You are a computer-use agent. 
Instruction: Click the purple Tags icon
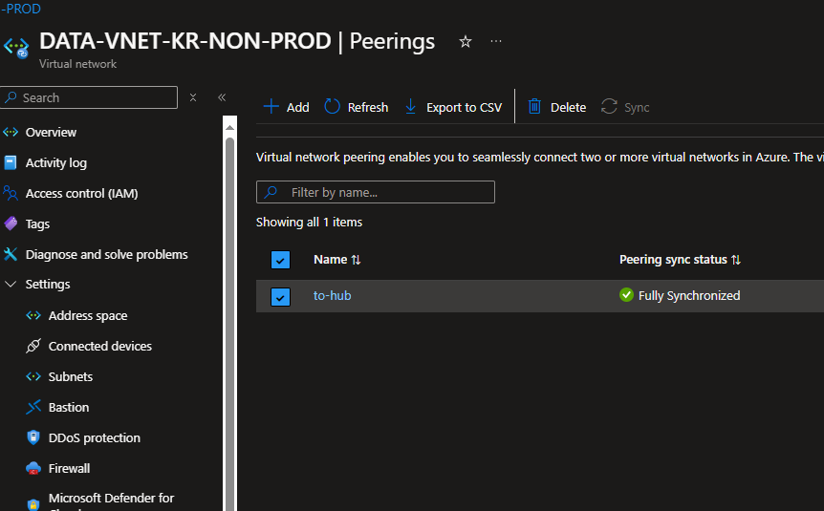click(11, 224)
